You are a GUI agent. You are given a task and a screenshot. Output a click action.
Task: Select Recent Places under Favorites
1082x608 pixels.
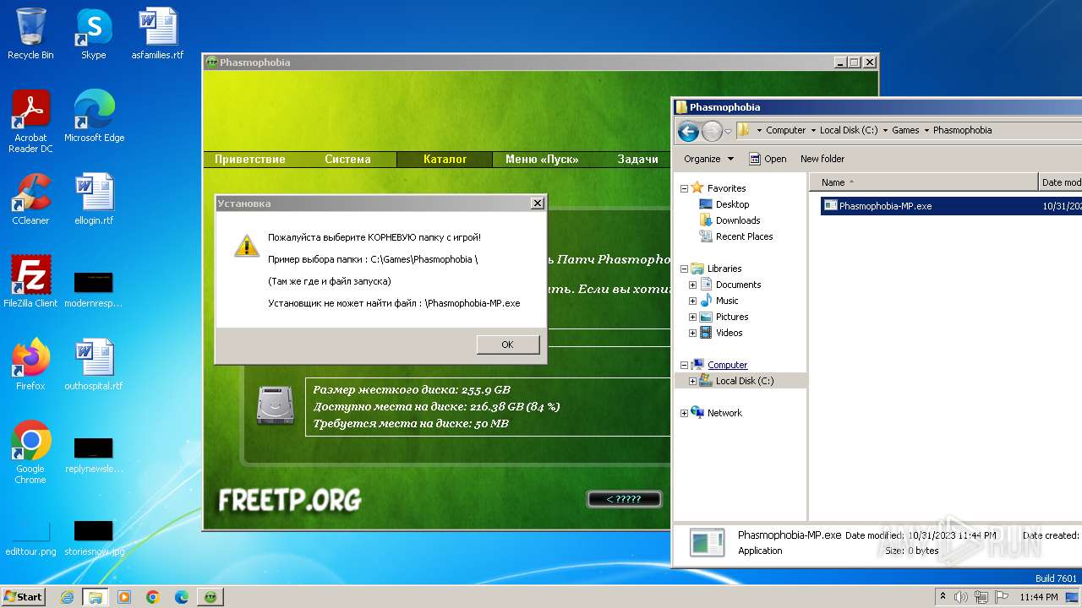(736, 236)
